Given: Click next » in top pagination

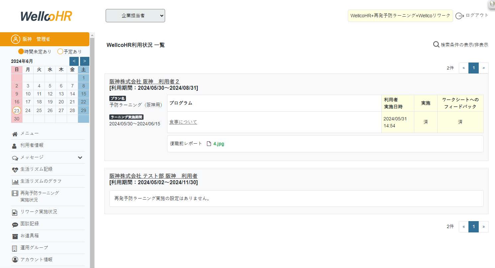Looking at the screenshot, I should coord(483,68).
